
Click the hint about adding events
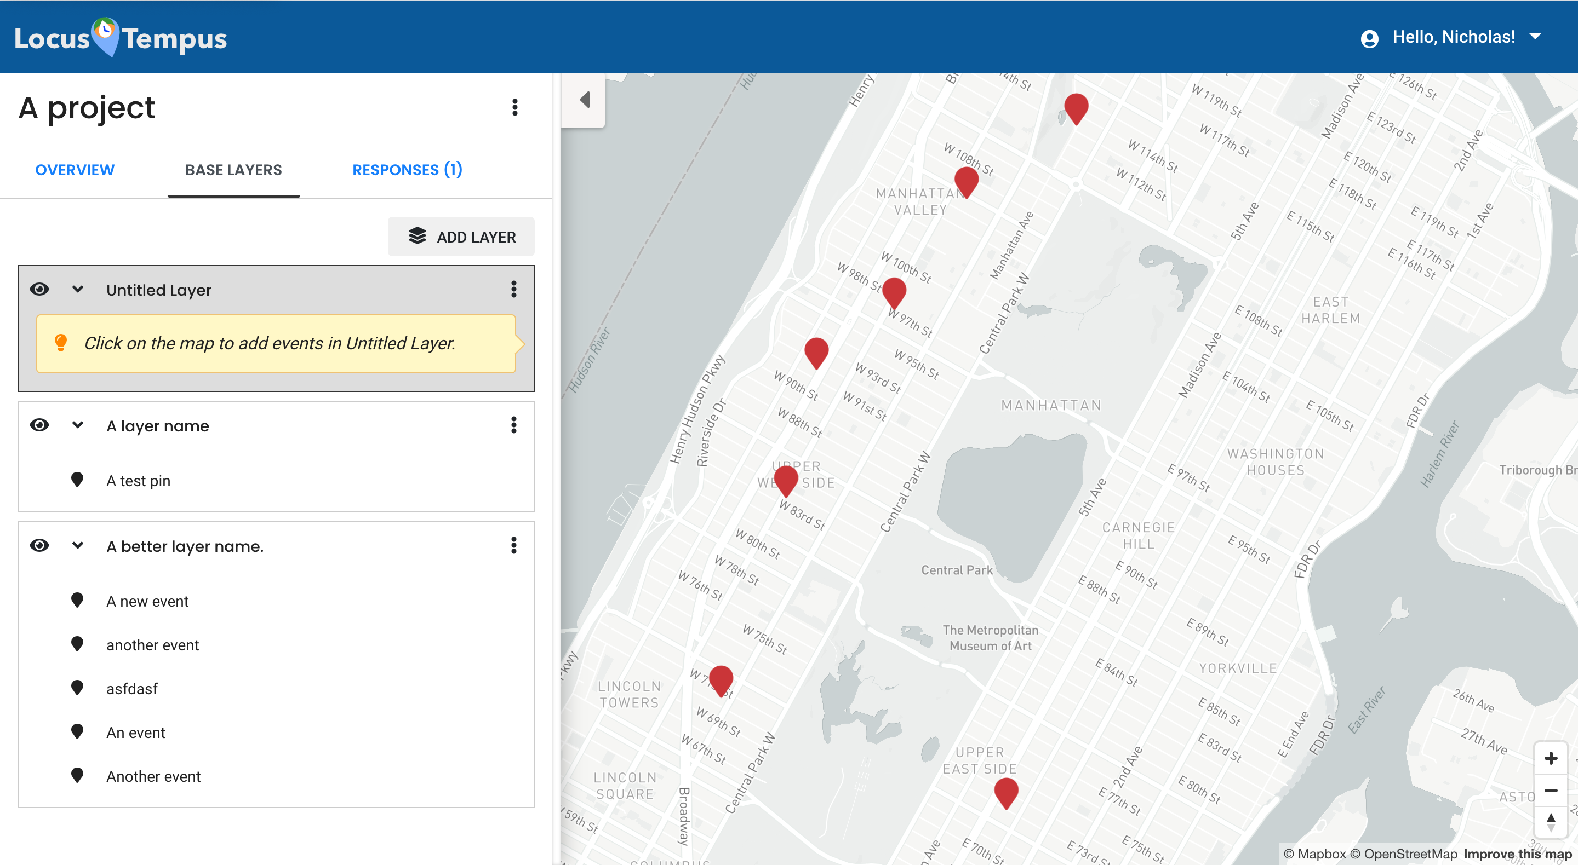(276, 343)
